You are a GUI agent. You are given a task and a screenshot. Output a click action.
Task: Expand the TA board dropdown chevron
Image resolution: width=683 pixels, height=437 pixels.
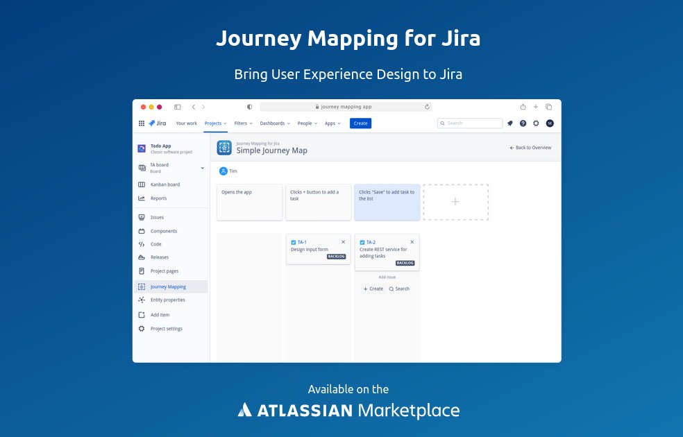(203, 168)
